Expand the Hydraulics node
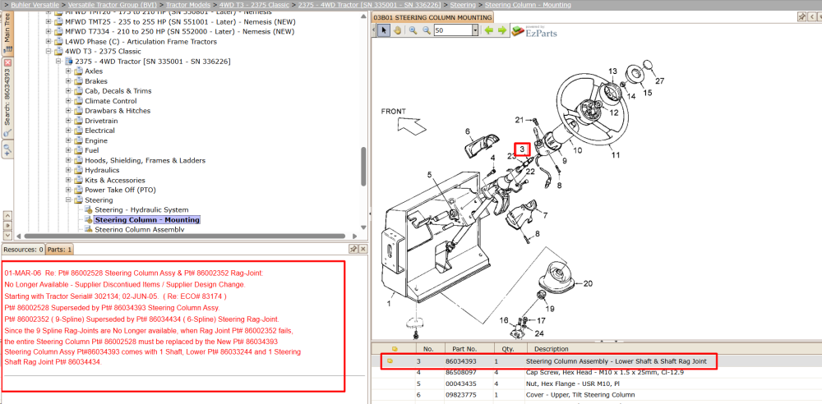 pyautogui.click(x=69, y=170)
